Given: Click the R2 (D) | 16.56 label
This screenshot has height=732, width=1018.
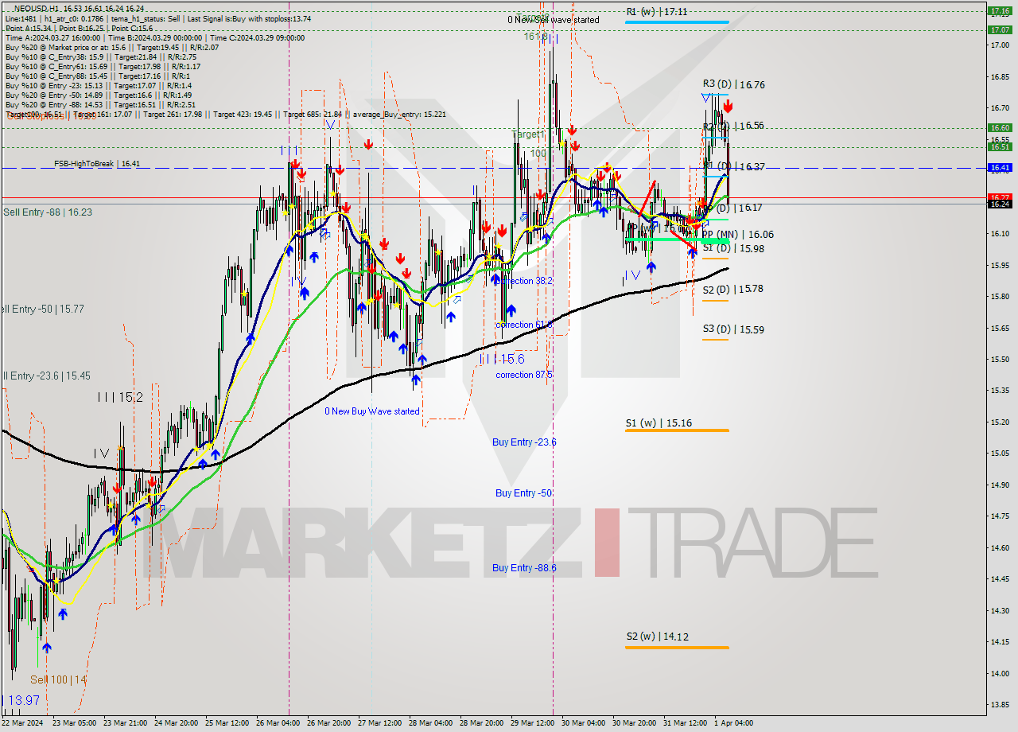Looking at the screenshot, I should point(733,126).
